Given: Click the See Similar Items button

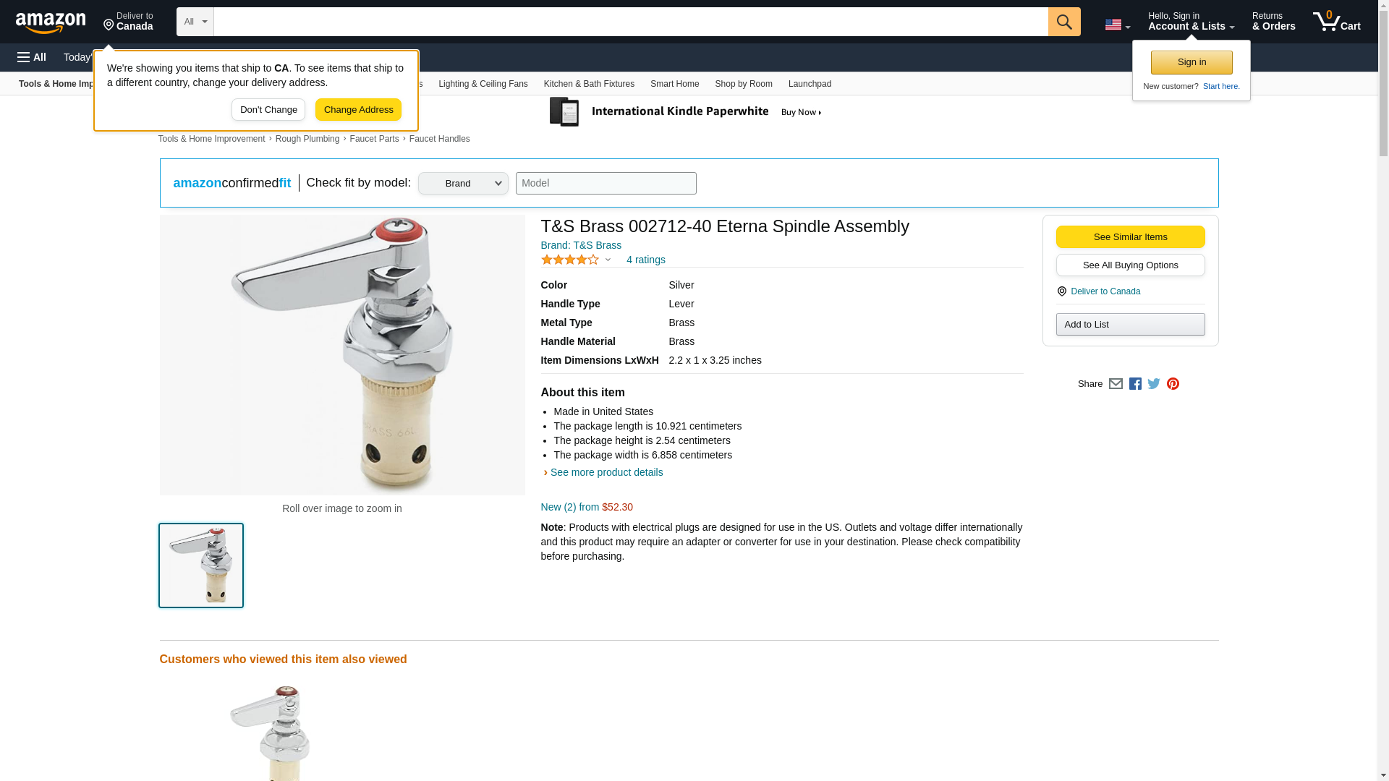Looking at the screenshot, I should tap(1130, 237).
